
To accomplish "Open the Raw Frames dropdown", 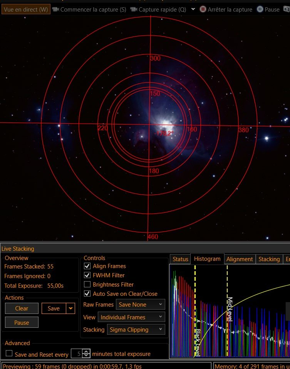I will [140, 305].
